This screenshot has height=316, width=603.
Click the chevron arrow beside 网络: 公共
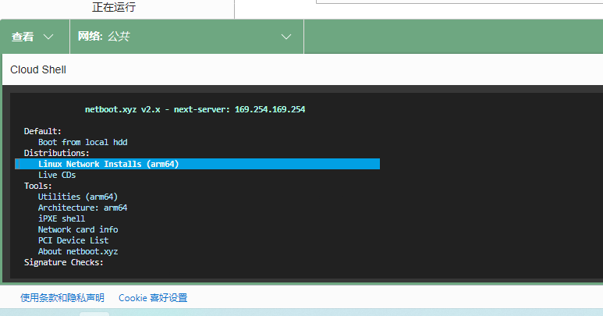pyautogui.click(x=286, y=37)
